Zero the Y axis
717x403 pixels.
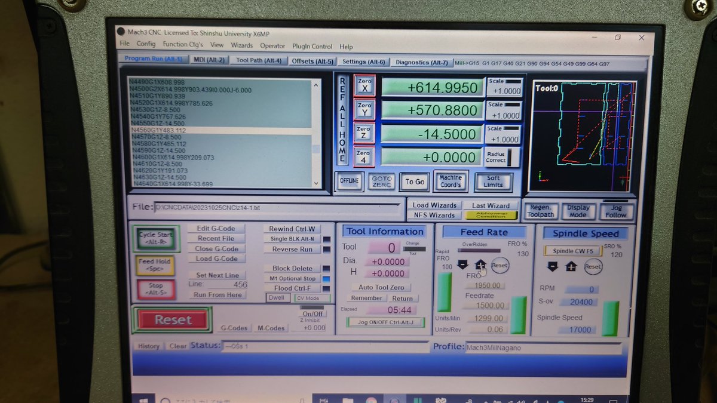(364, 110)
